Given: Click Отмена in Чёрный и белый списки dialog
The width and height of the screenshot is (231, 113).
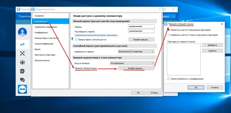Looking at the screenshot, I should pos(215,87).
